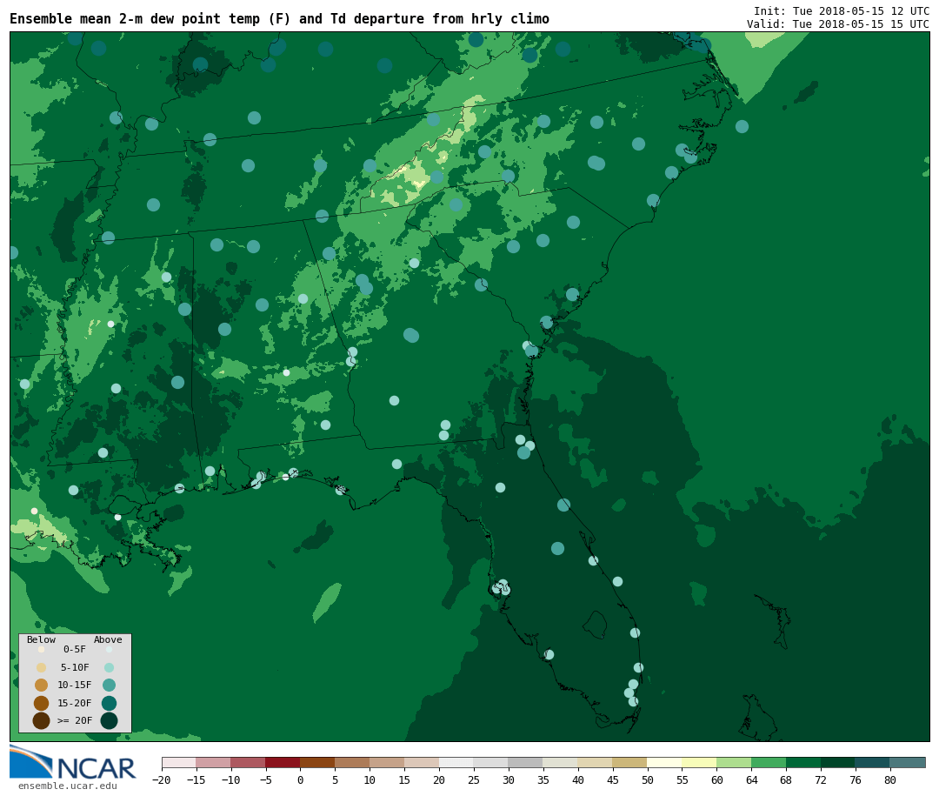939x796 pixels.
Task: Open the ensemble.ucar.edu link
Action: [x=67, y=786]
